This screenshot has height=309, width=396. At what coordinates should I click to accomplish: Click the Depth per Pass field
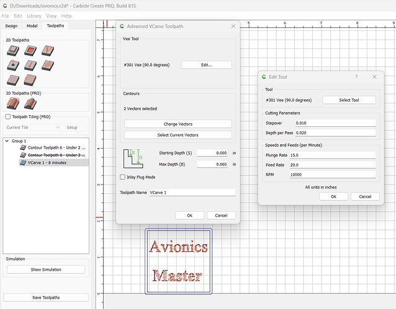point(335,133)
